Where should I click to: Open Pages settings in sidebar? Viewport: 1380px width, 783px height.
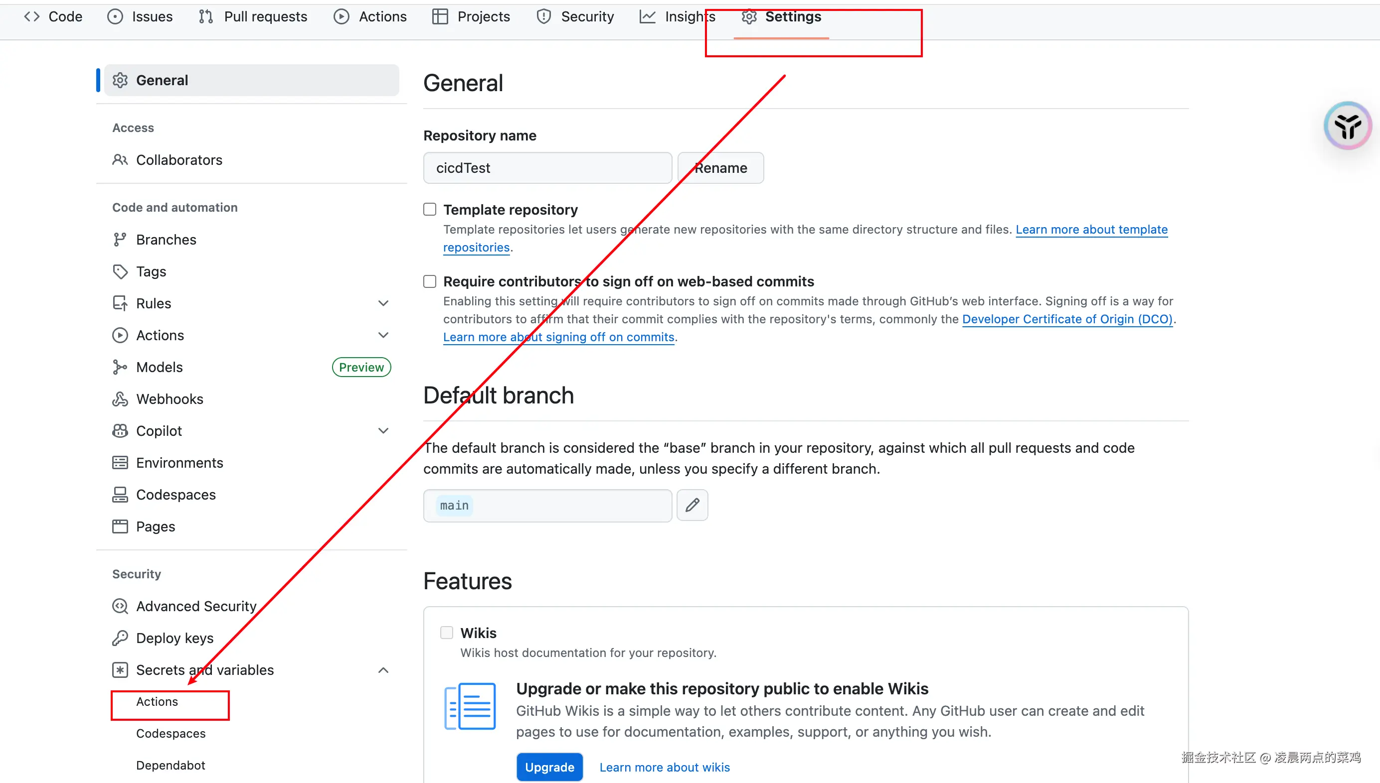252,526
